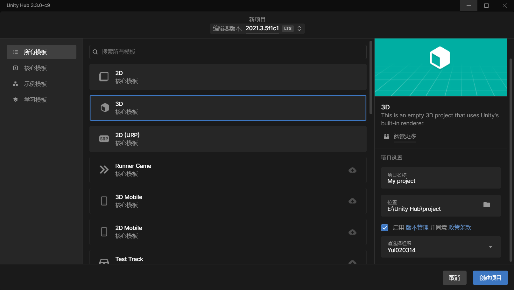514x290 pixels.
Task: Click the 2D Mobile phone icon
Action: click(x=104, y=232)
